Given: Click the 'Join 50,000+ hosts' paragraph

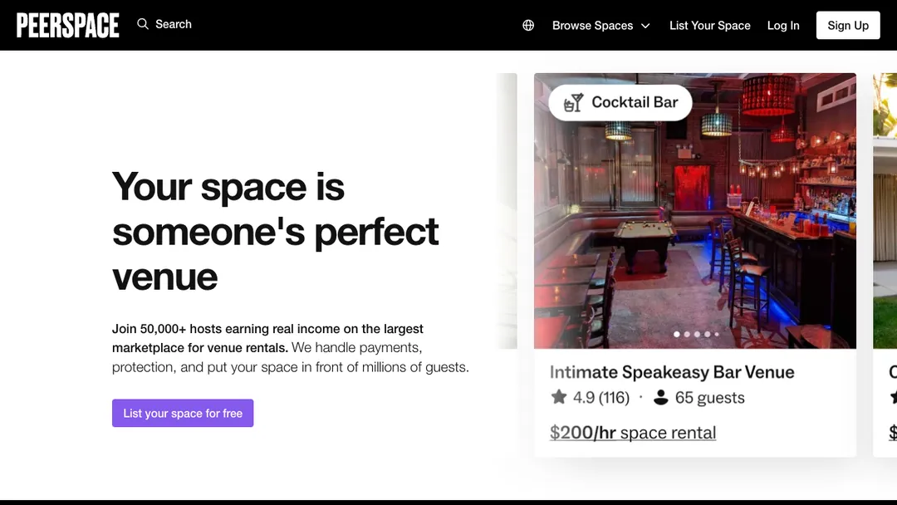Looking at the screenshot, I should coord(290,348).
